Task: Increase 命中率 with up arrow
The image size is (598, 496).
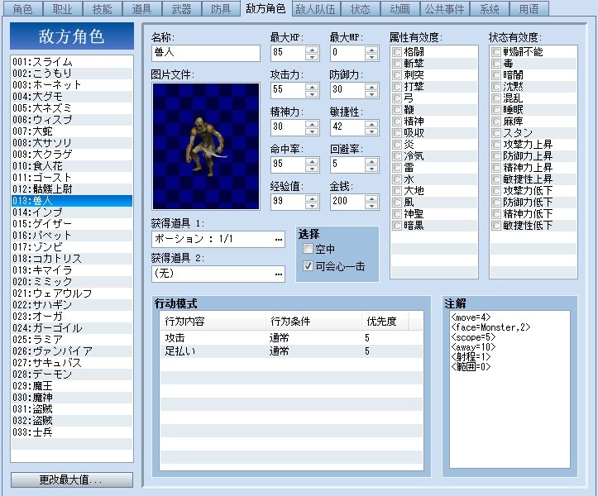Action: [312, 161]
